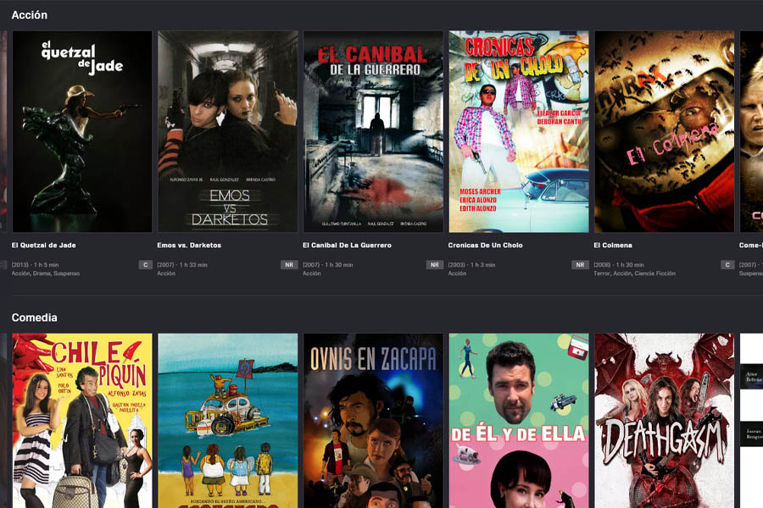Click the "El Colmena" title link
Screen dimensions: 763x508
tap(613, 245)
